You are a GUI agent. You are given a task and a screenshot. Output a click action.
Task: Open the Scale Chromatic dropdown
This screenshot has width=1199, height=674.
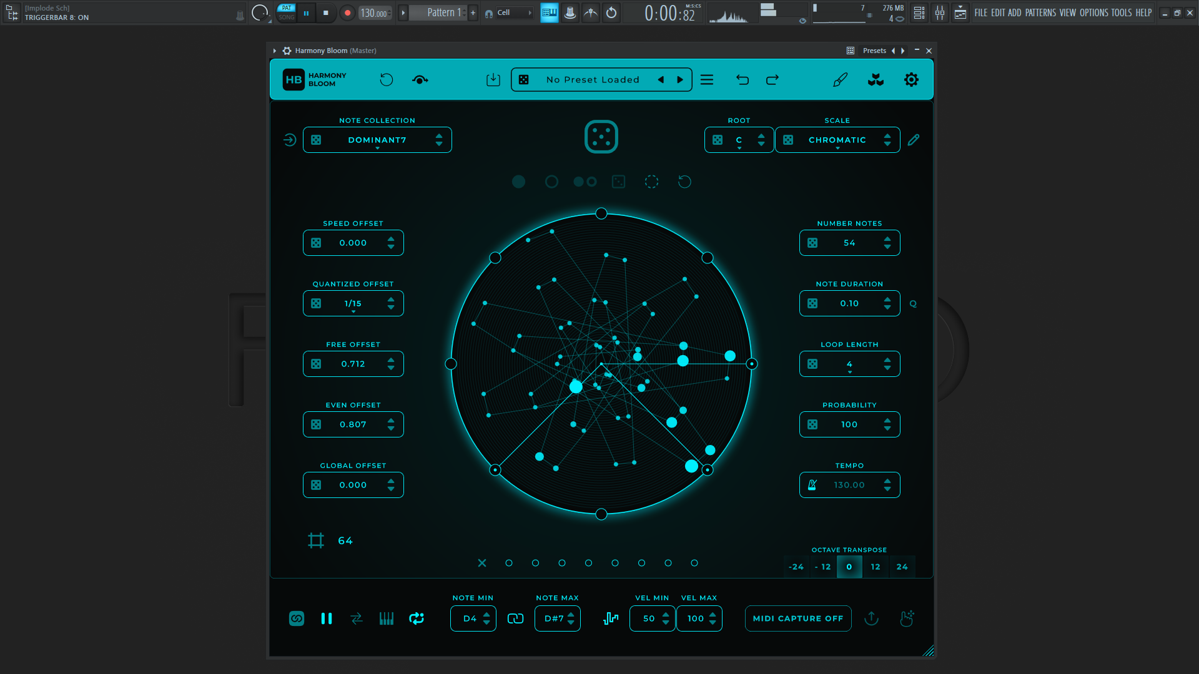[x=837, y=140]
